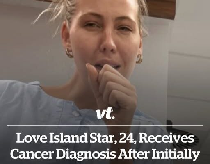The image size is (210, 164).
Task: Select the word 'Initially' in the caption
Action: pos(176,155)
